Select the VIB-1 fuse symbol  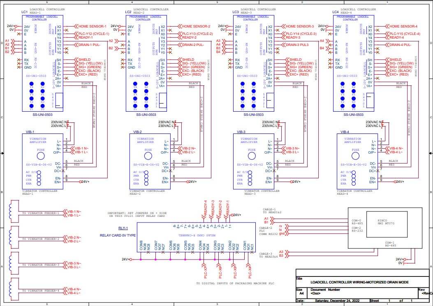(x=41, y=156)
